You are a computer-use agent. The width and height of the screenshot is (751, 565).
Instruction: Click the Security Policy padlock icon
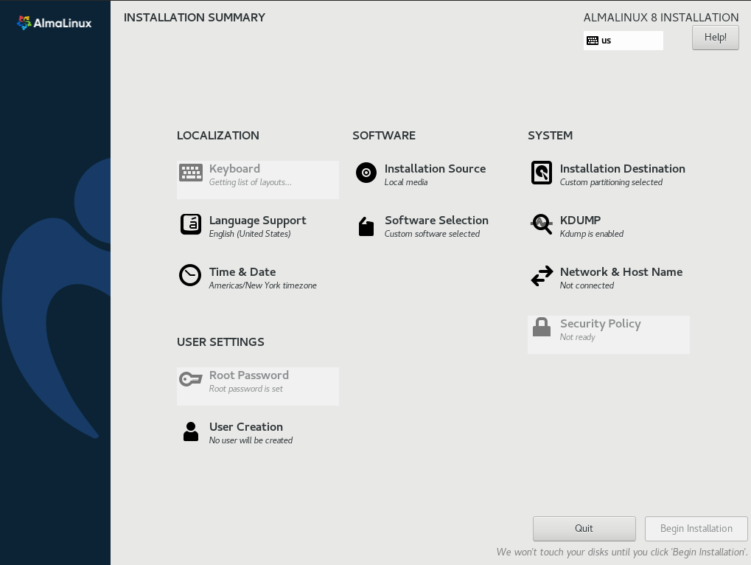pyautogui.click(x=542, y=327)
